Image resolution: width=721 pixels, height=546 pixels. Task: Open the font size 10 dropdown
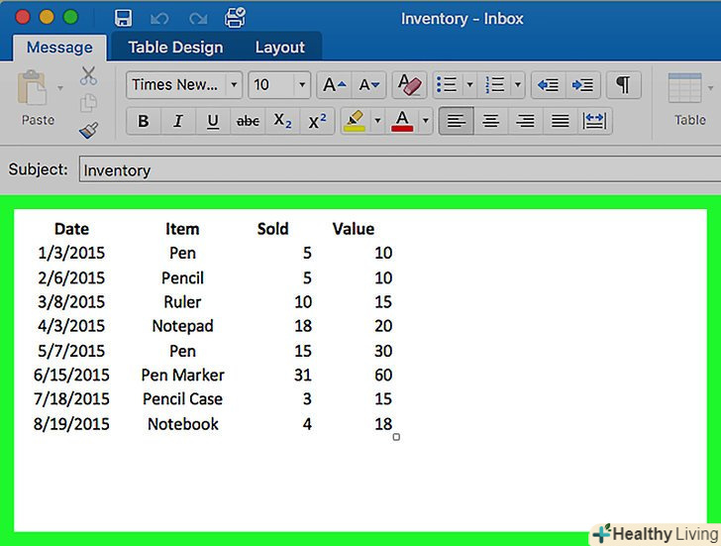[x=302, y=85]
